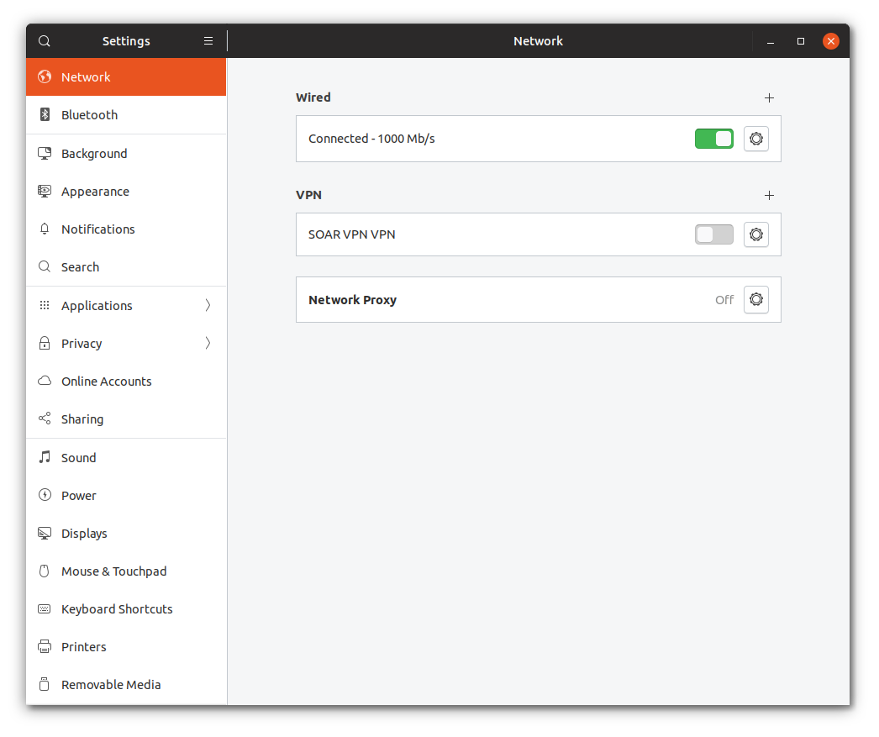Open Network Proxy gear settings

(x=756, y=299)
